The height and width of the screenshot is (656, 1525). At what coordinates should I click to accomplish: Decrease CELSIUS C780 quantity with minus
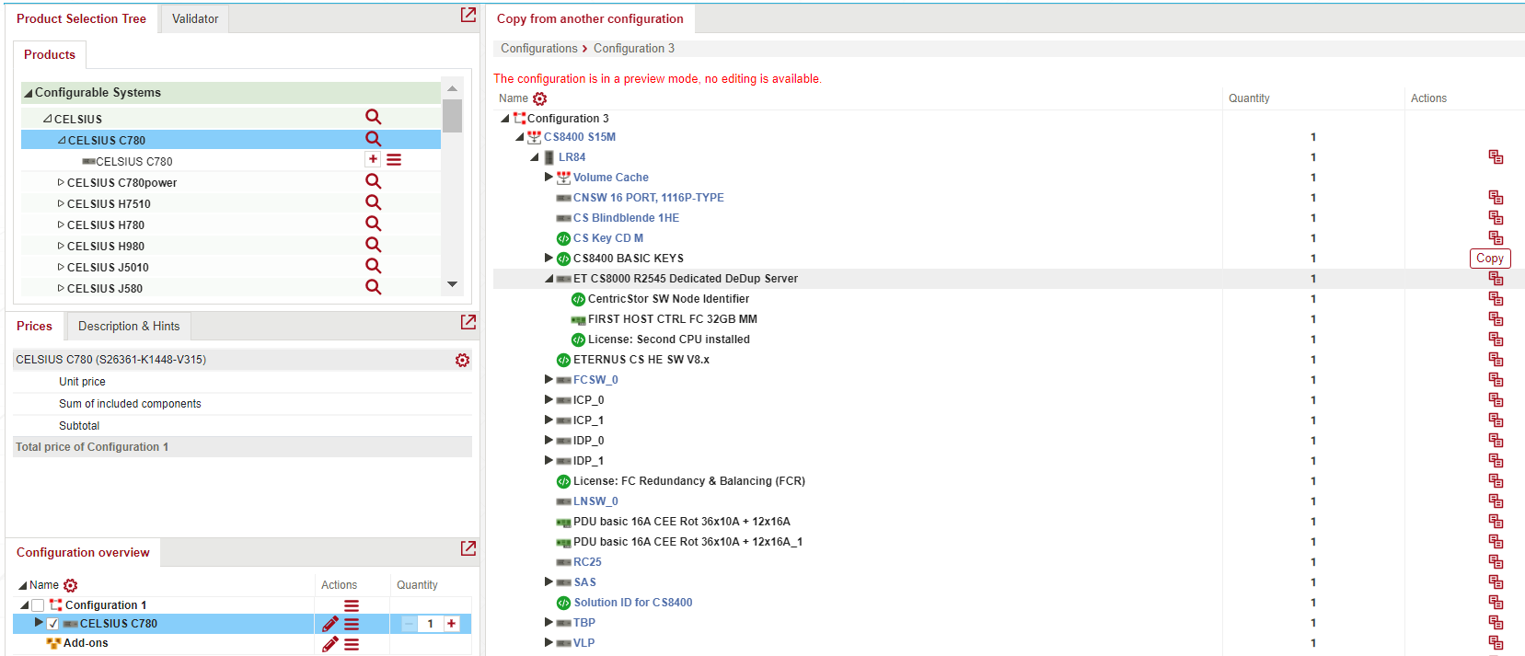click(409, 624)
